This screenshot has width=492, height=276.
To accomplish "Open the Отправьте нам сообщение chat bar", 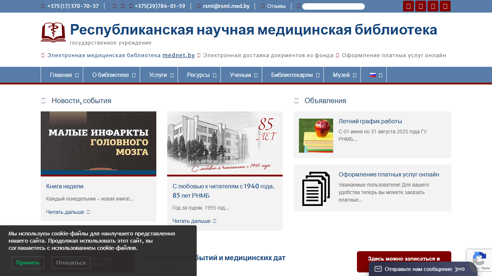I will pos(423,269).
